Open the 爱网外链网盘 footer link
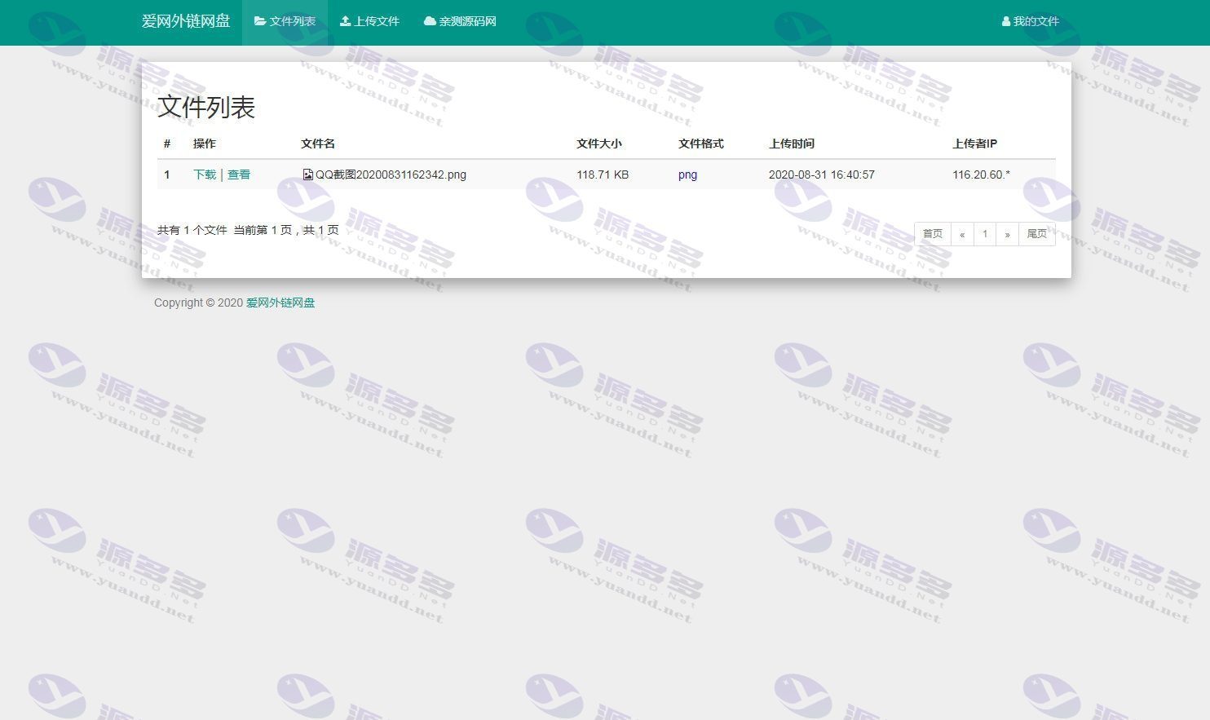The width and height of the screenshot is (1210, 720). coord(280,303)
